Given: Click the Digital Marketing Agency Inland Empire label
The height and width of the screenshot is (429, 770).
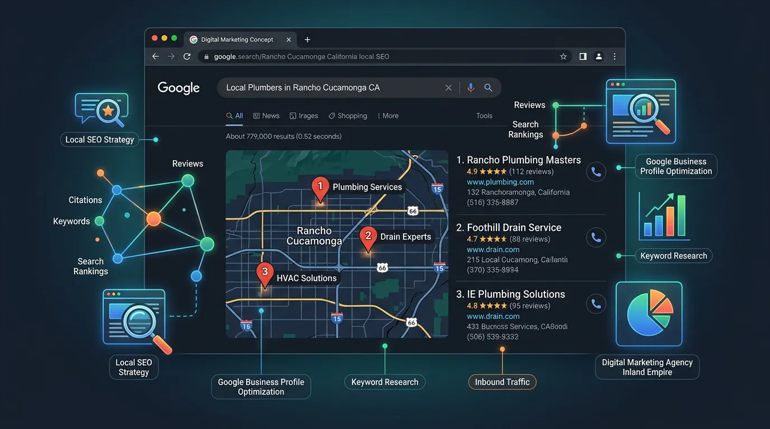Looking at the screenshot, I should pyautogui.click(x=647, y=367).
